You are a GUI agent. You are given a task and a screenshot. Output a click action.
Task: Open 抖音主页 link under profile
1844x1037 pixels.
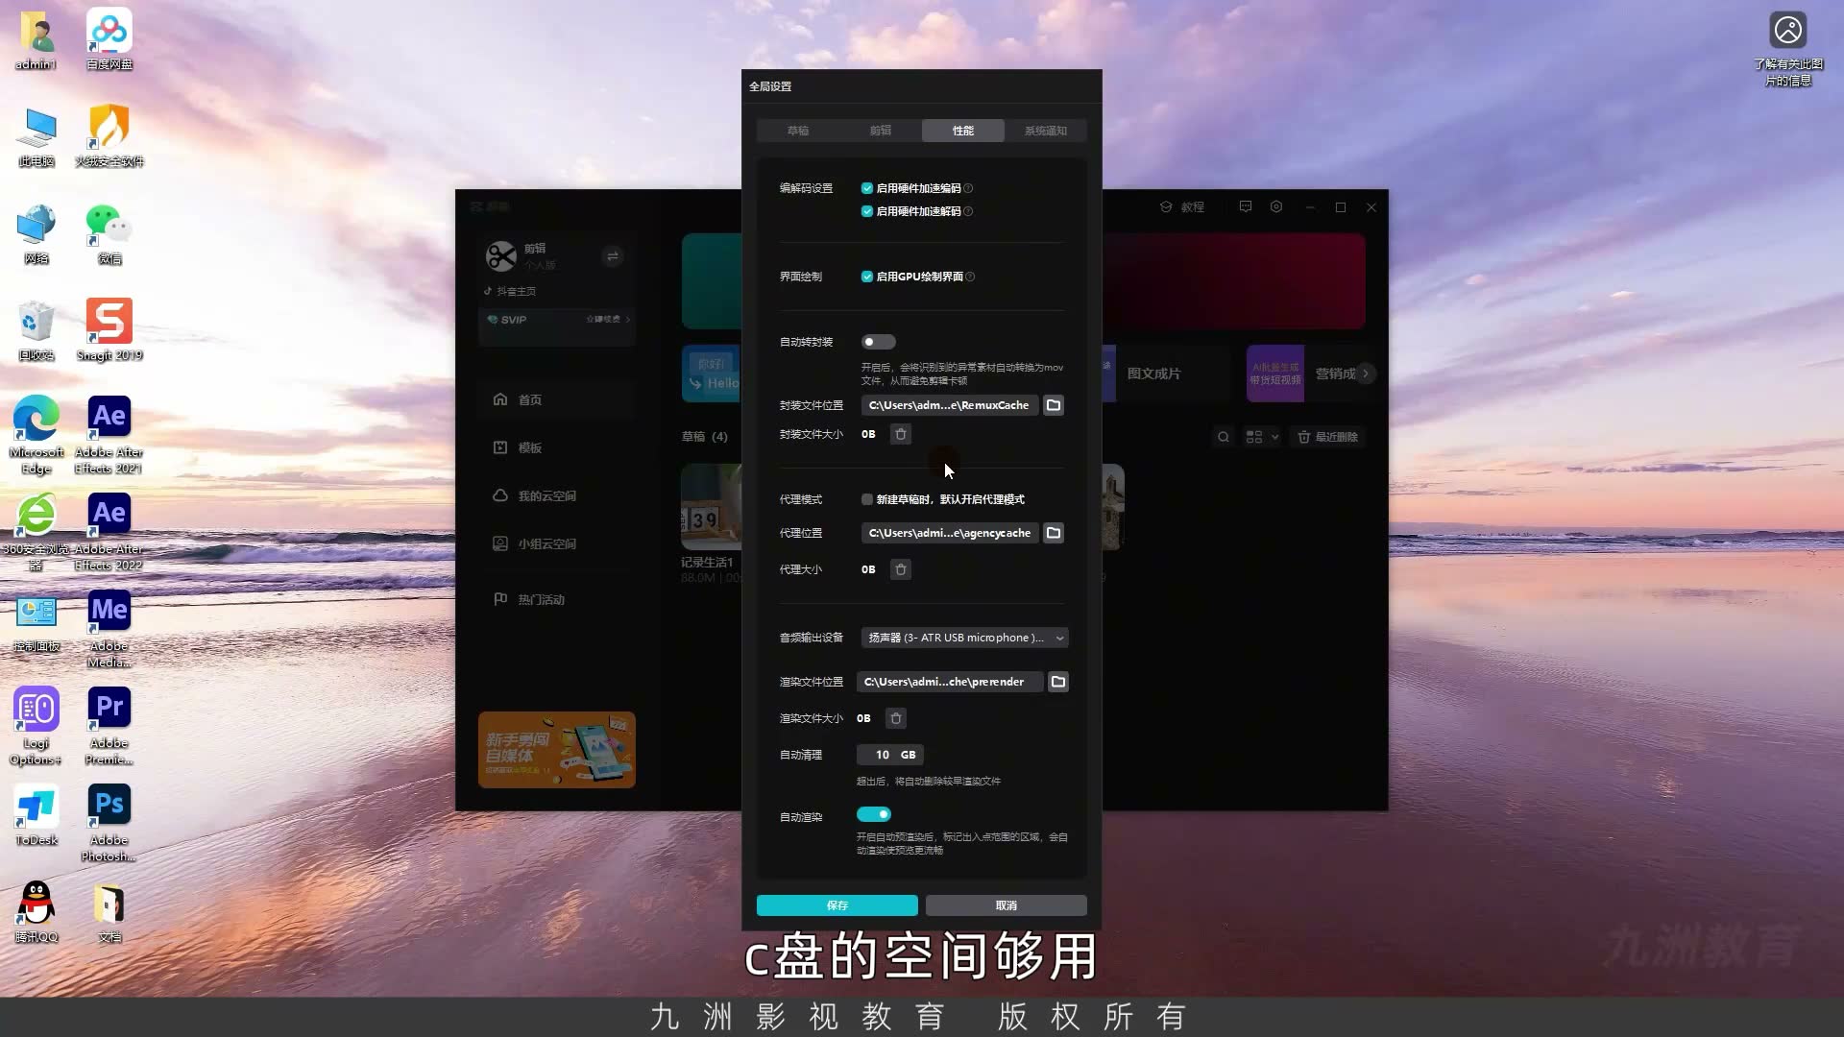511,291
